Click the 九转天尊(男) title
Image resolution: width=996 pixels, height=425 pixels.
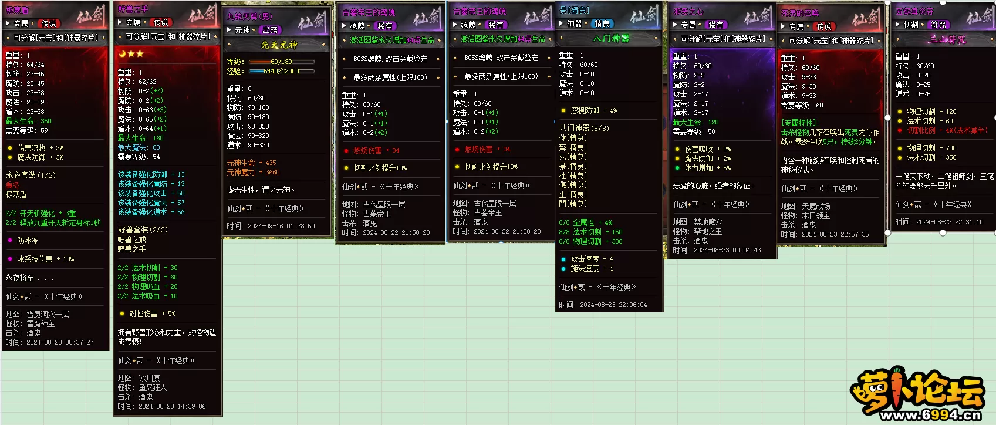click(x=249, y=16)
